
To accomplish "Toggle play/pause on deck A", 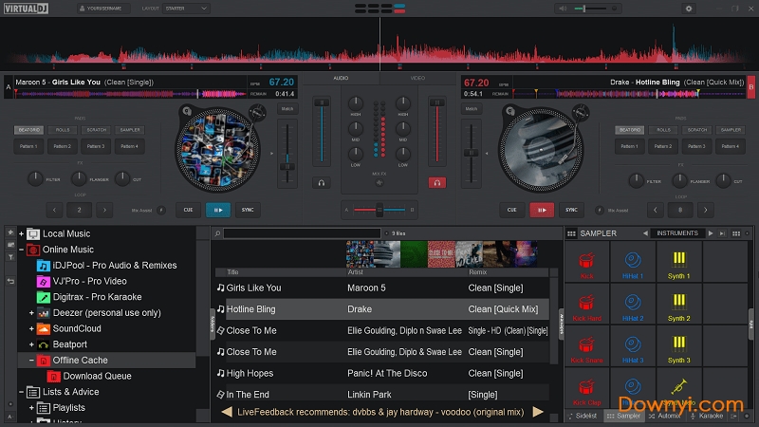I will tap(218, 210).
